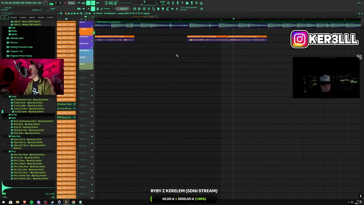Open the project info speech bubble icon
This screenshot has width=364, height=205.
(196, 3)
